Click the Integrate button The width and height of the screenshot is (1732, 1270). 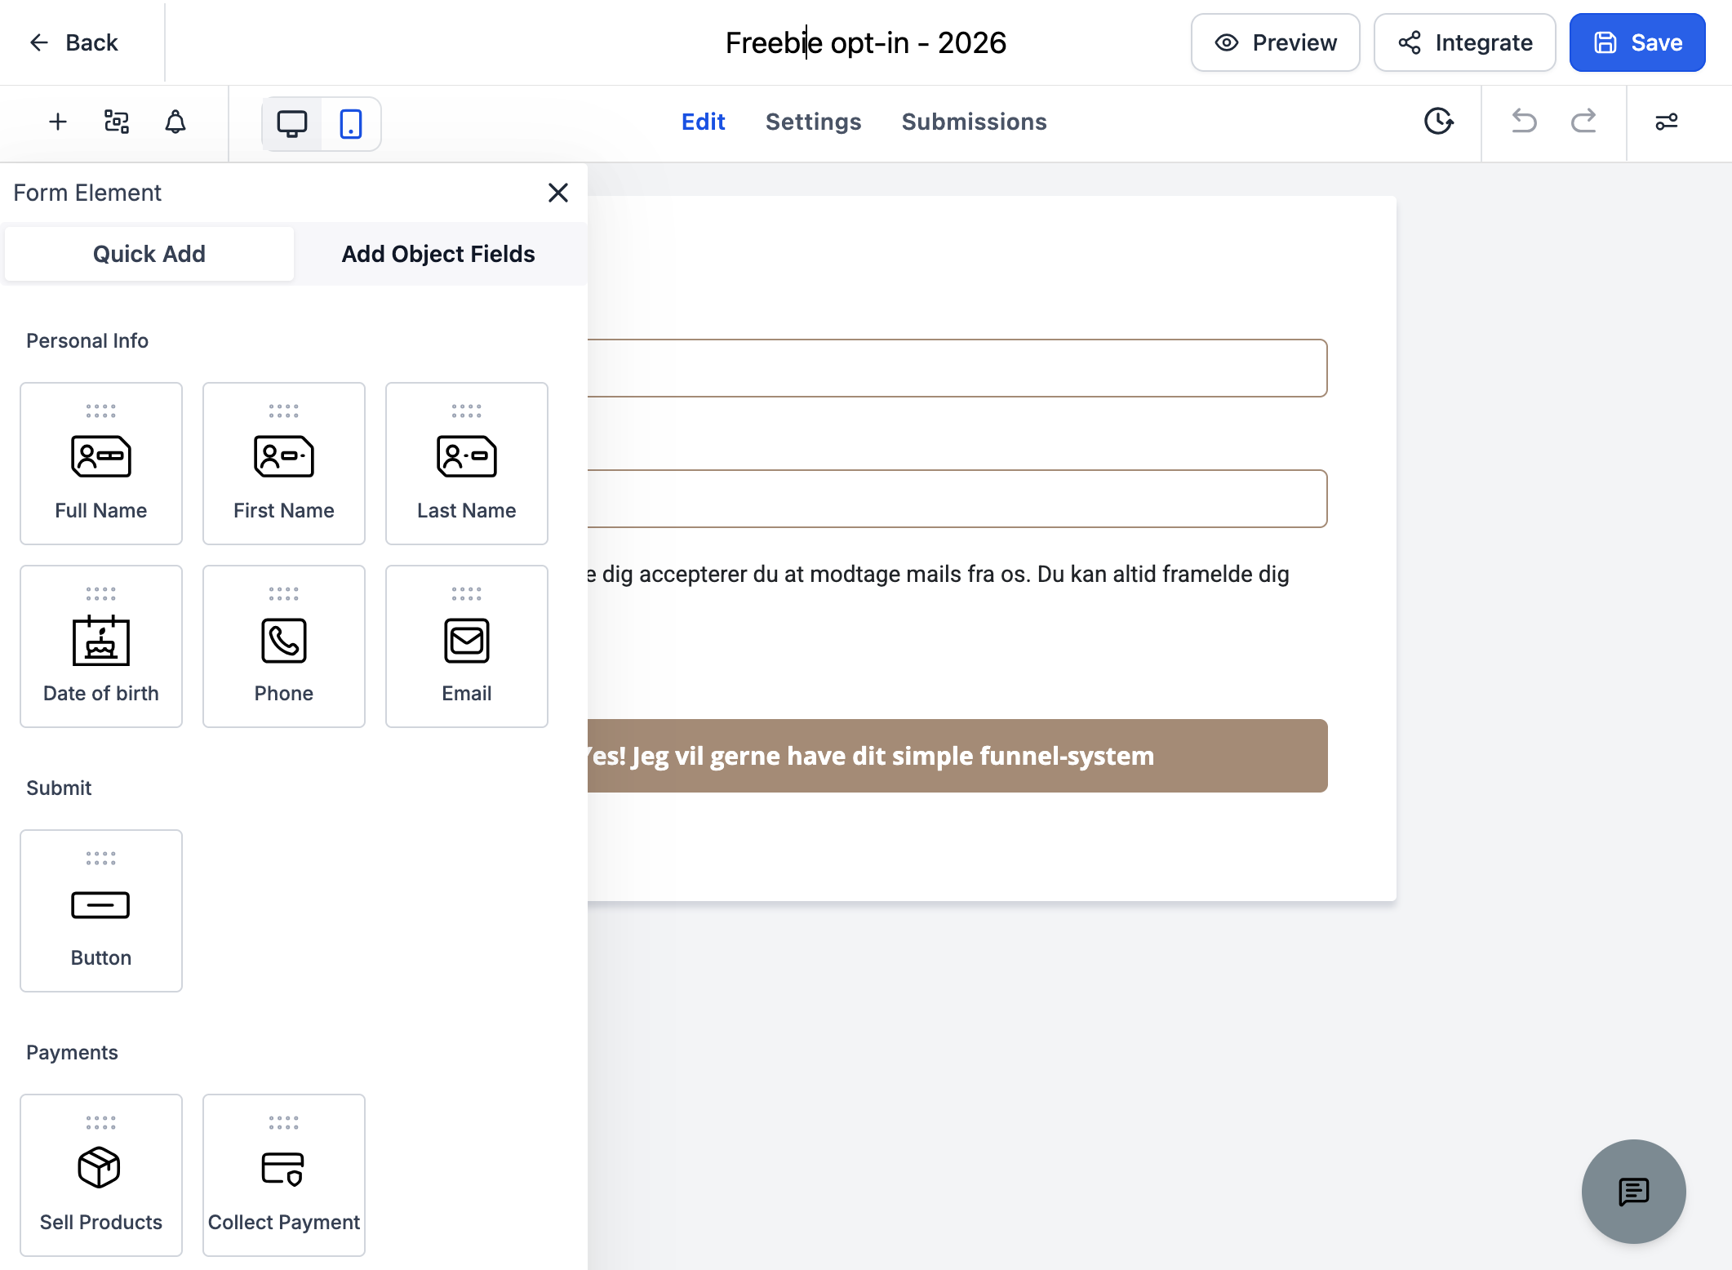click(x=1464, y=42)
